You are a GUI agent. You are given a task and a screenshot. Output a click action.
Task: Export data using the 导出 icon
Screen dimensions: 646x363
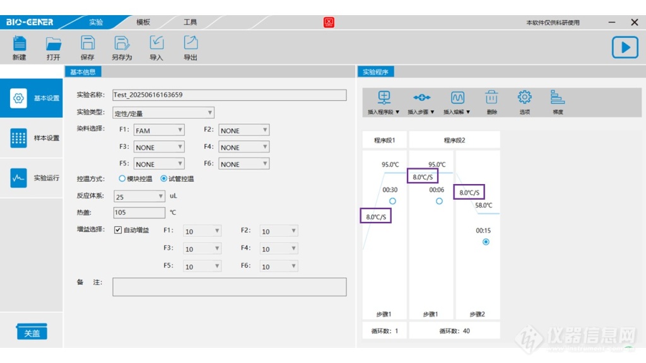190,43
